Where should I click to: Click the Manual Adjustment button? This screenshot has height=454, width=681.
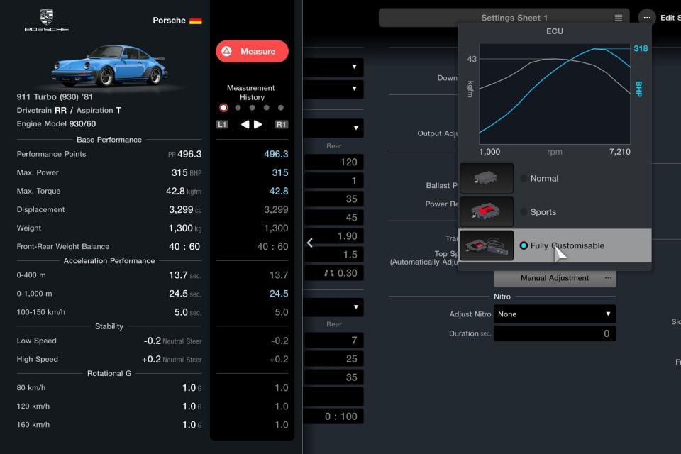point(555,278)
